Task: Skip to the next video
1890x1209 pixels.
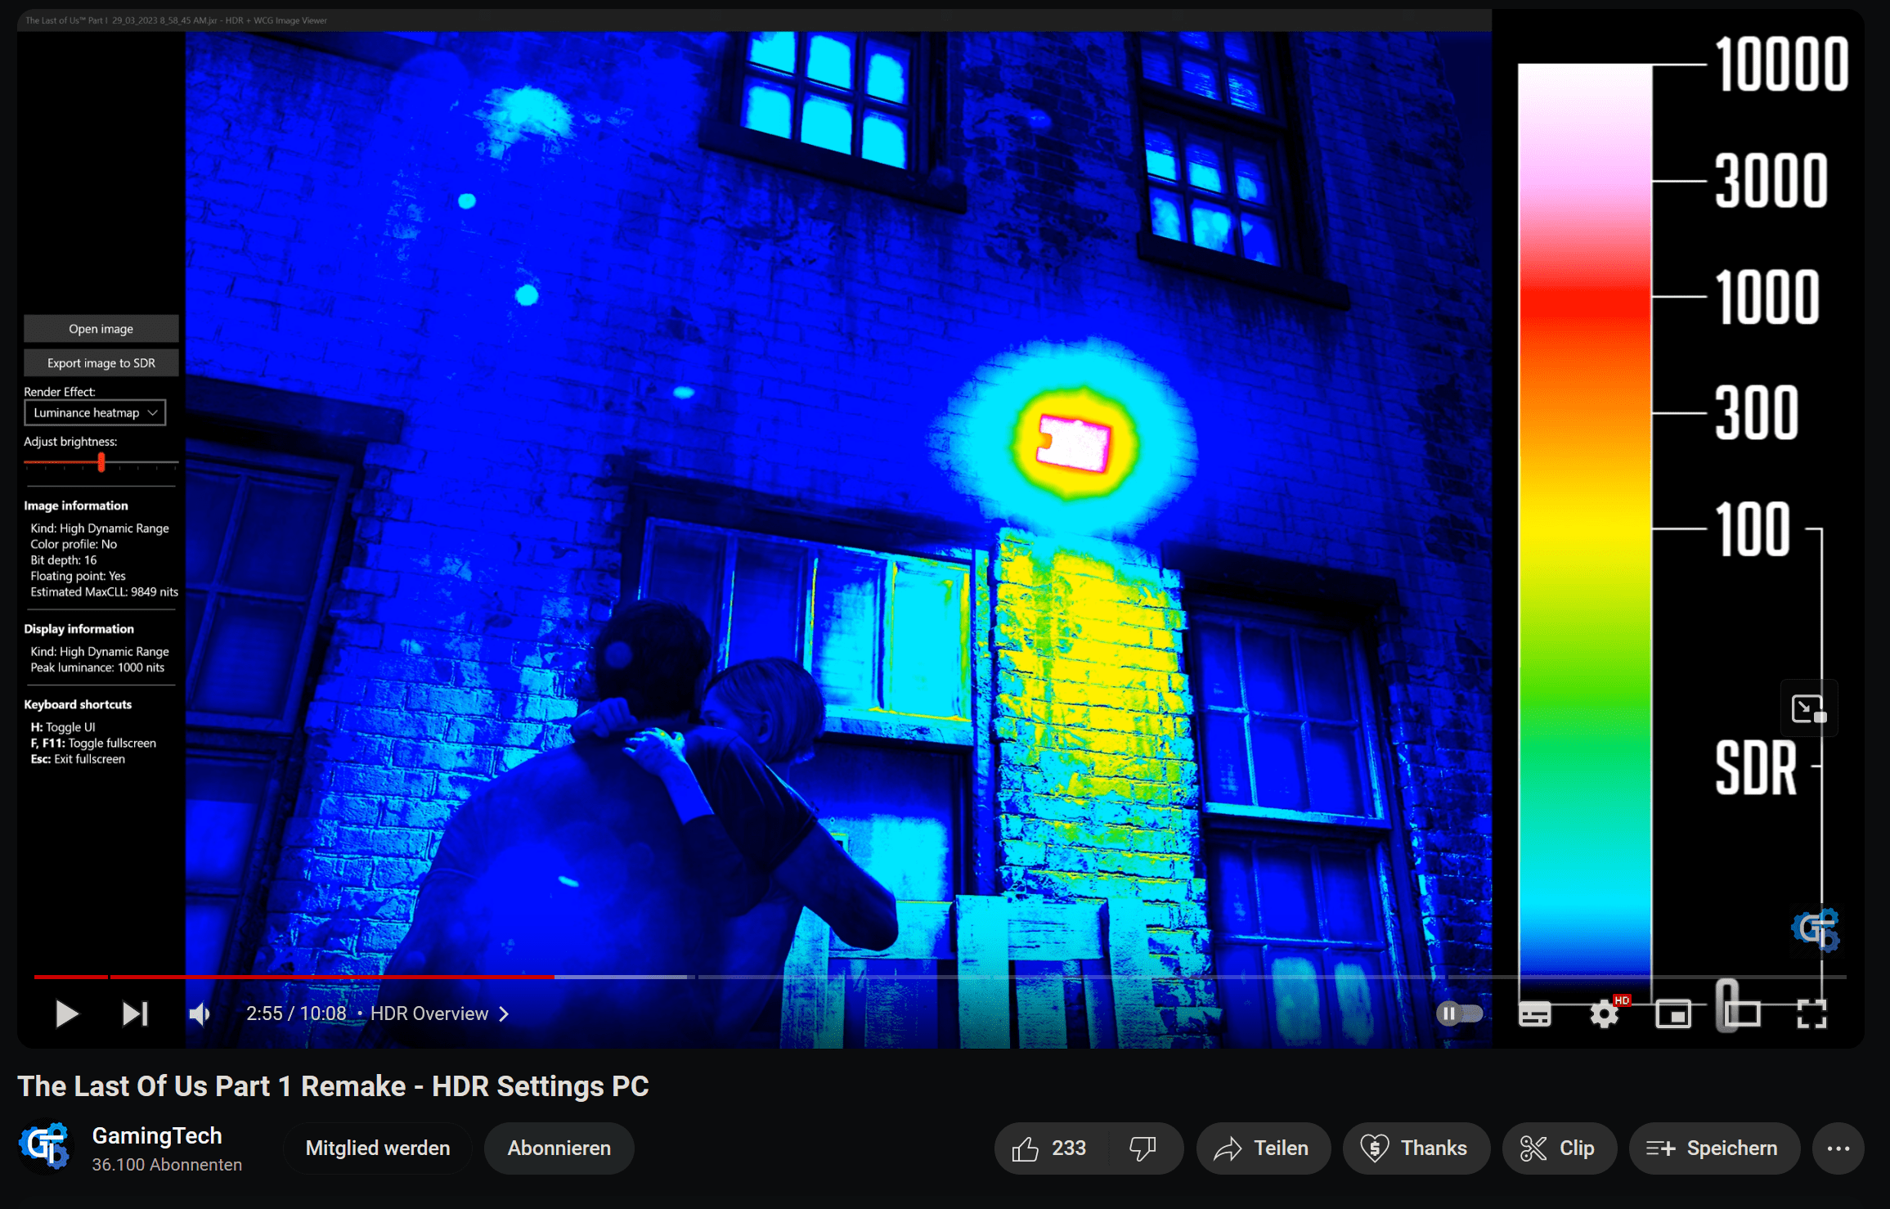Action: (x=135, y=1014)
